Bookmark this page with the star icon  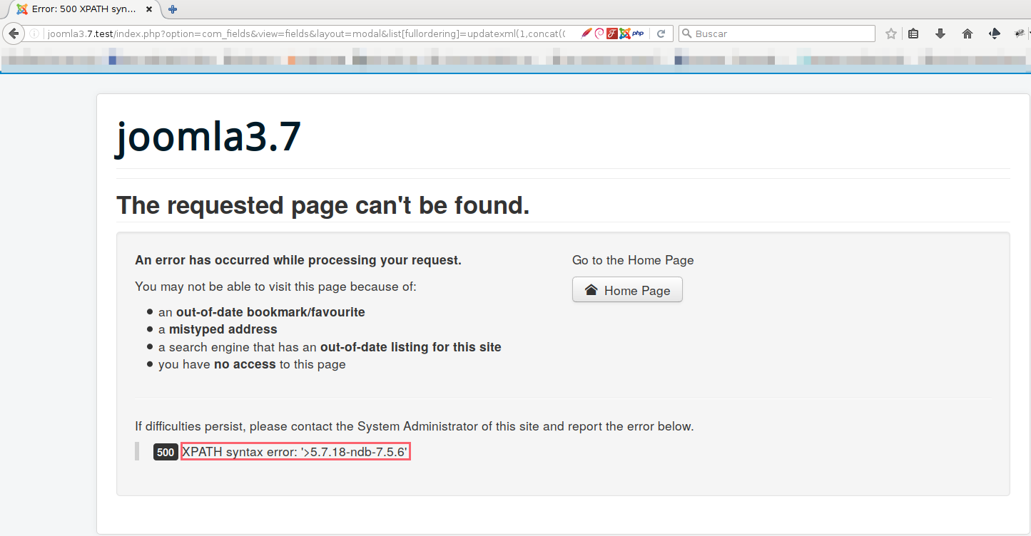891,33
